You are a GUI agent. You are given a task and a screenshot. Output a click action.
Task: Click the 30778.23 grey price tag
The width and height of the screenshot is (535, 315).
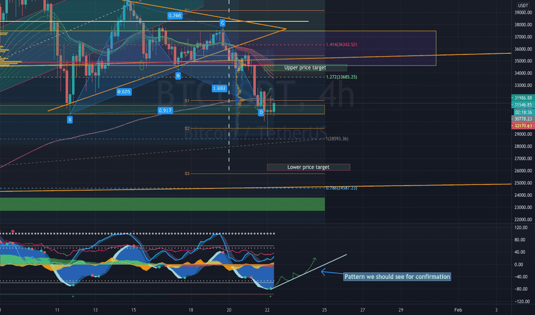tap(523, 119)
